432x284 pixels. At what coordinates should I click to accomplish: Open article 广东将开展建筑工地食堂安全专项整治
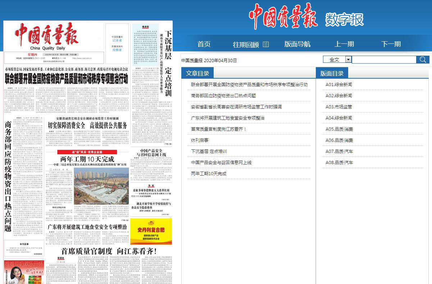(228, 118)
